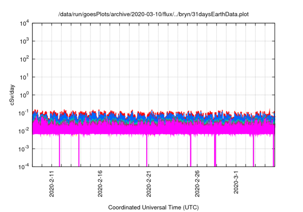
Task: Click the Coordinated Universal Time (UTC) label
Action: click(x=153, y=207)
